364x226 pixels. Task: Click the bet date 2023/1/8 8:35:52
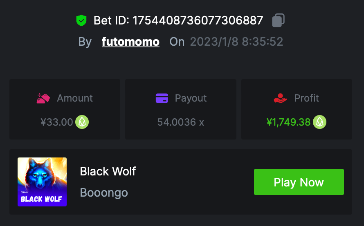[x=236, y=42]
